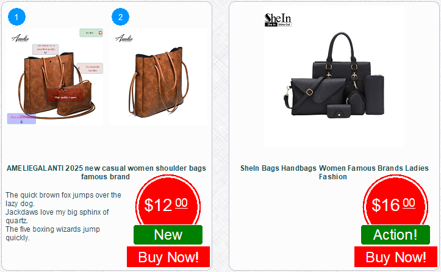Click the blue number 1 badge
This screenshot has height=272, width=441.
point(16,17)
